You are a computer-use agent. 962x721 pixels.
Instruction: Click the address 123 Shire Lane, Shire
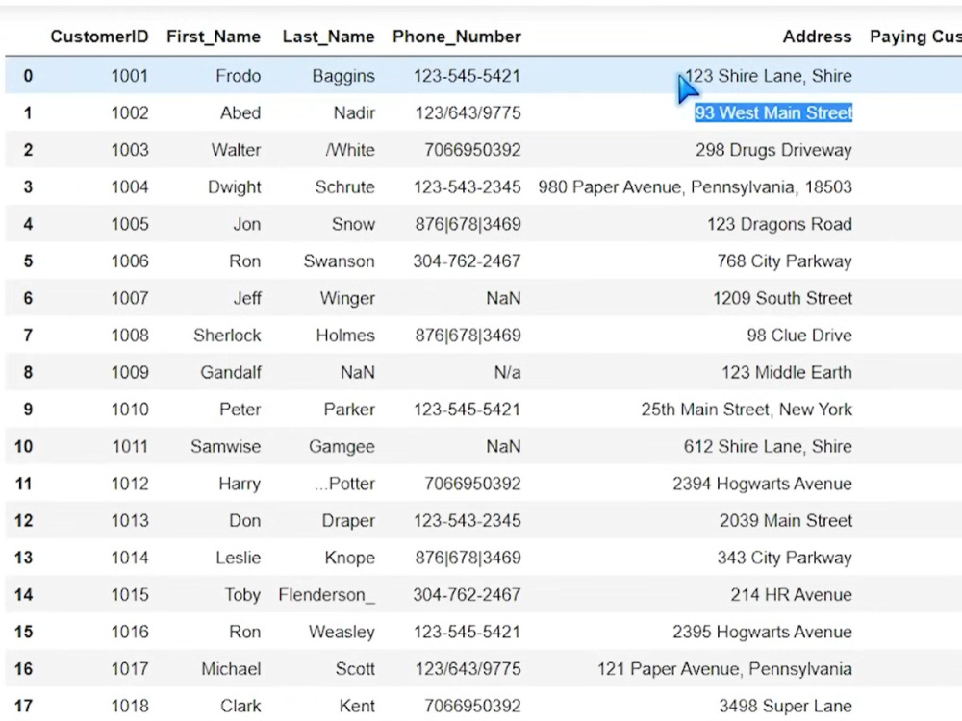768,76
